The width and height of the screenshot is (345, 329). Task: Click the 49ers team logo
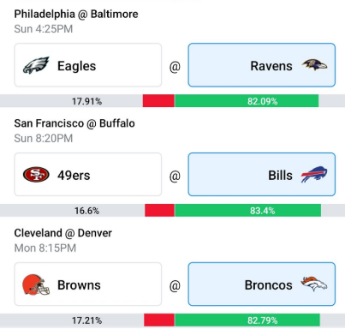(36, 175)
